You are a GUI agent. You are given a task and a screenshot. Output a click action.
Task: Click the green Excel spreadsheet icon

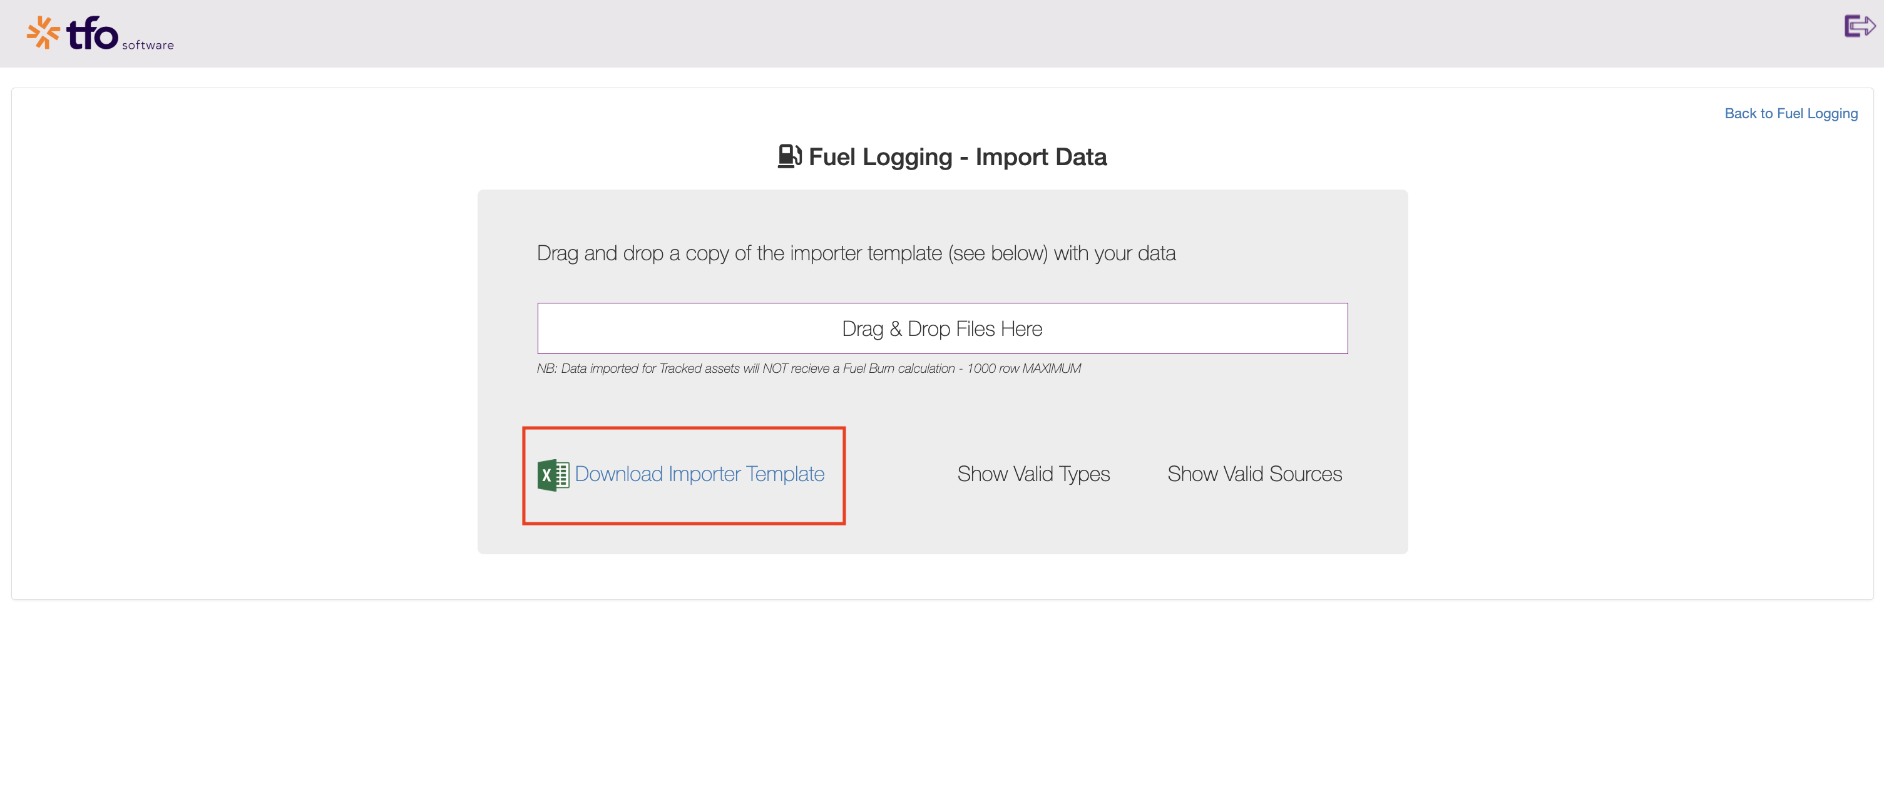point(553,474)
